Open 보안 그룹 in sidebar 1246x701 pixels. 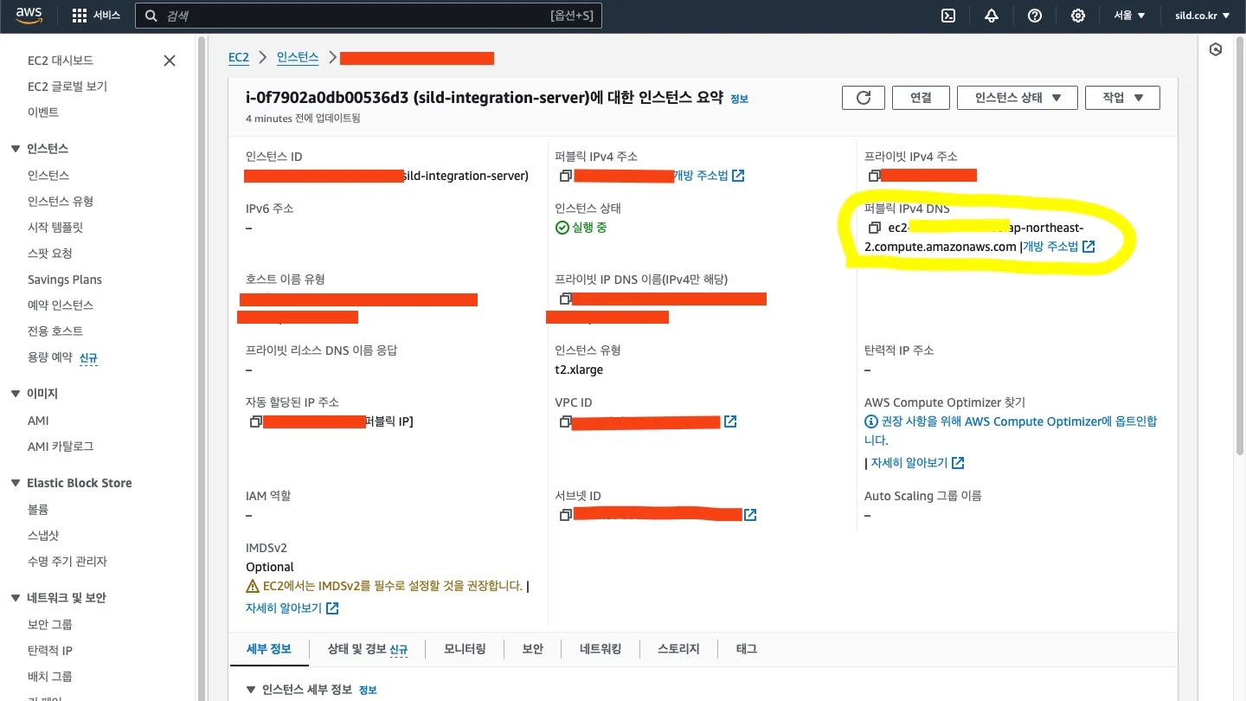[x=50, y=625]
